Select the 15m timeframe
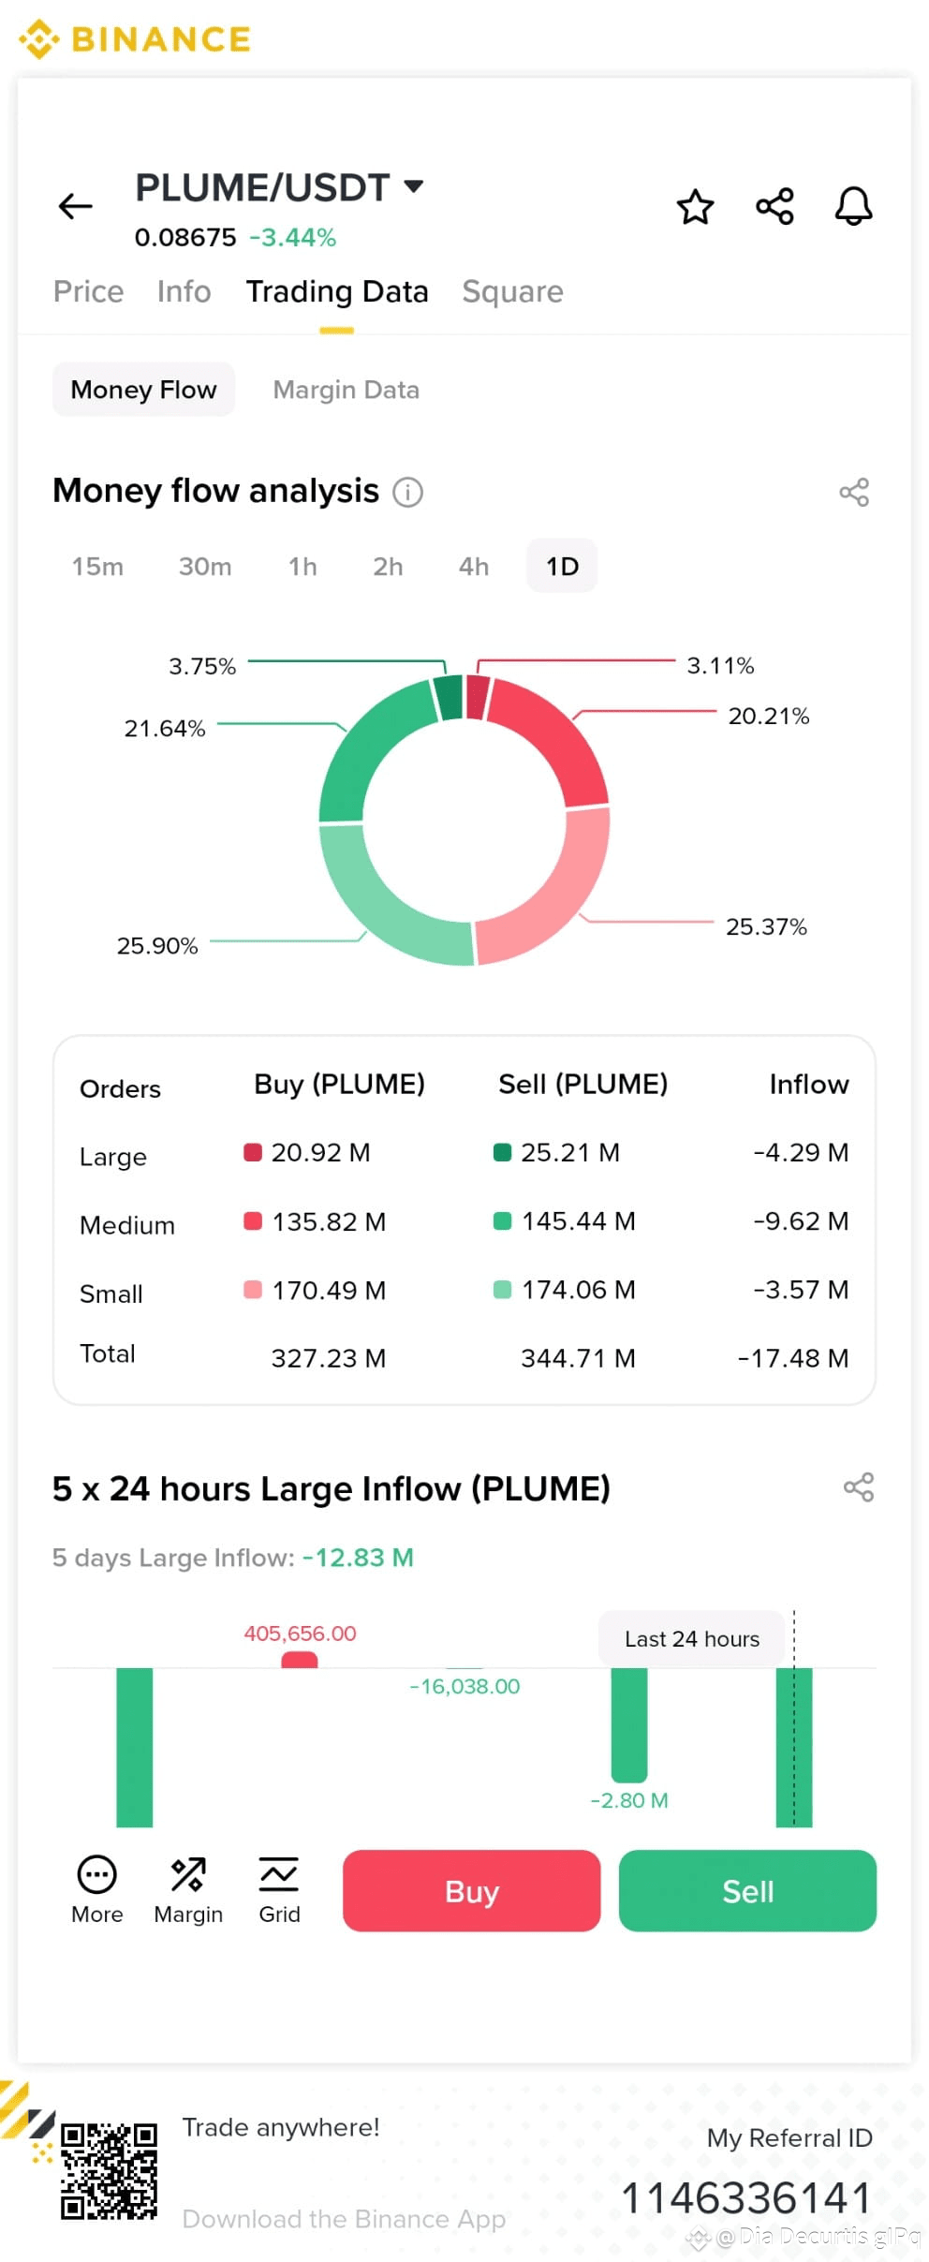This screenshot has height=2262, width=929. click(97, 567)
